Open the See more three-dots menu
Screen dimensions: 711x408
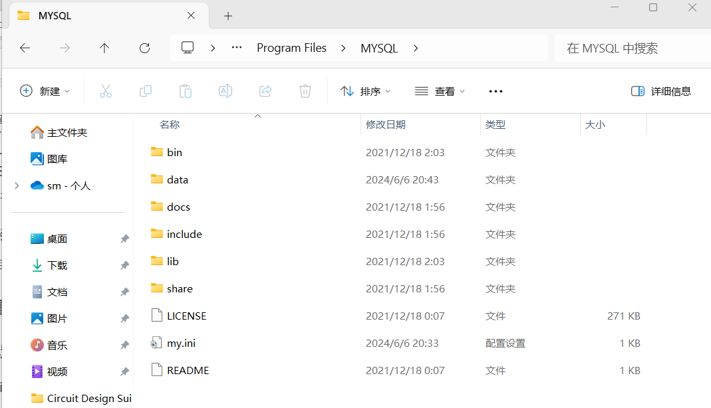coord(496,92)
